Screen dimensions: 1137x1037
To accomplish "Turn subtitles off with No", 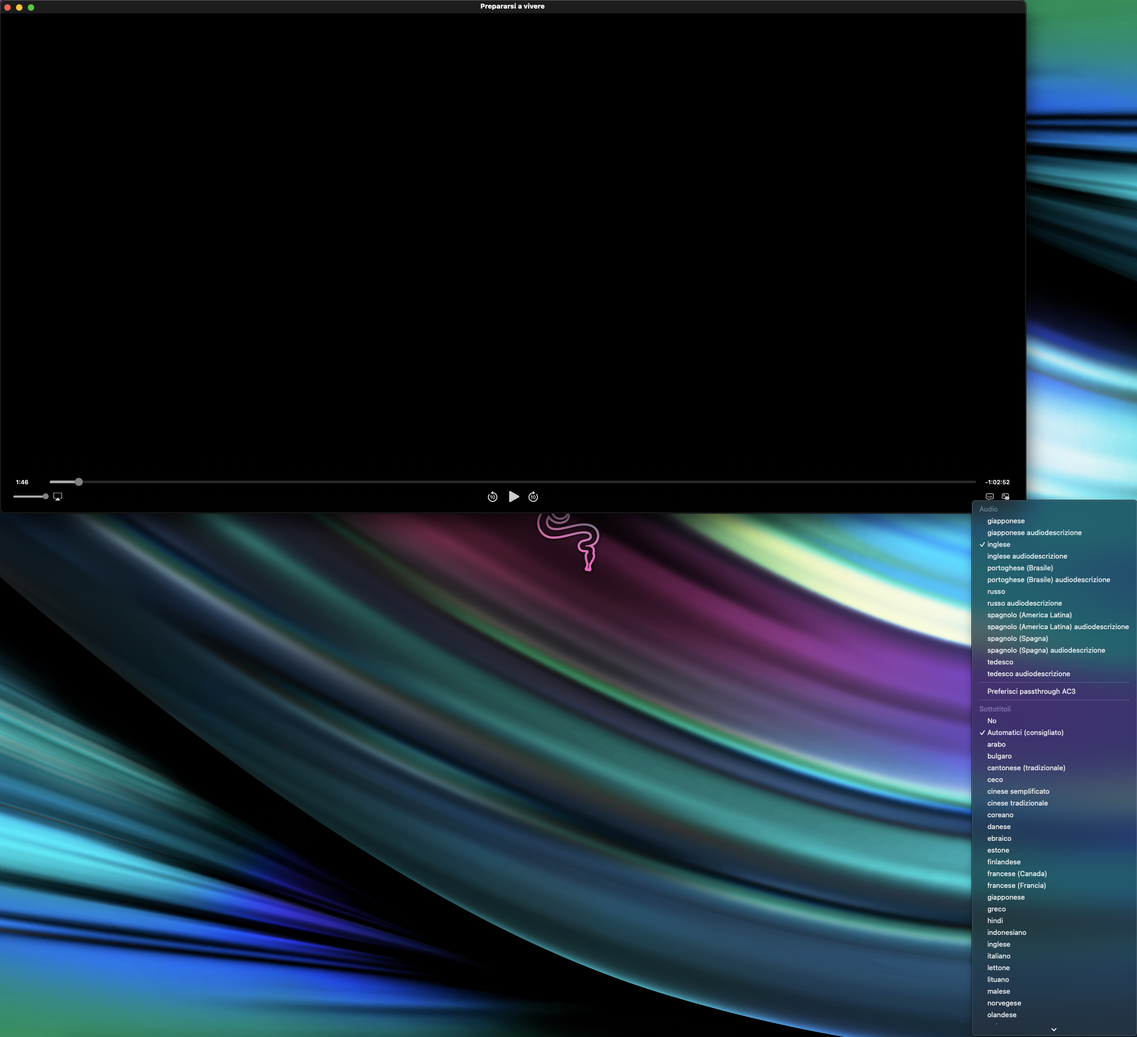I will point(992,721).
